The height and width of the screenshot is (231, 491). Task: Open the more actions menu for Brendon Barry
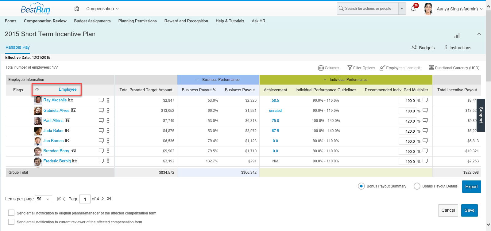(108, 151)
